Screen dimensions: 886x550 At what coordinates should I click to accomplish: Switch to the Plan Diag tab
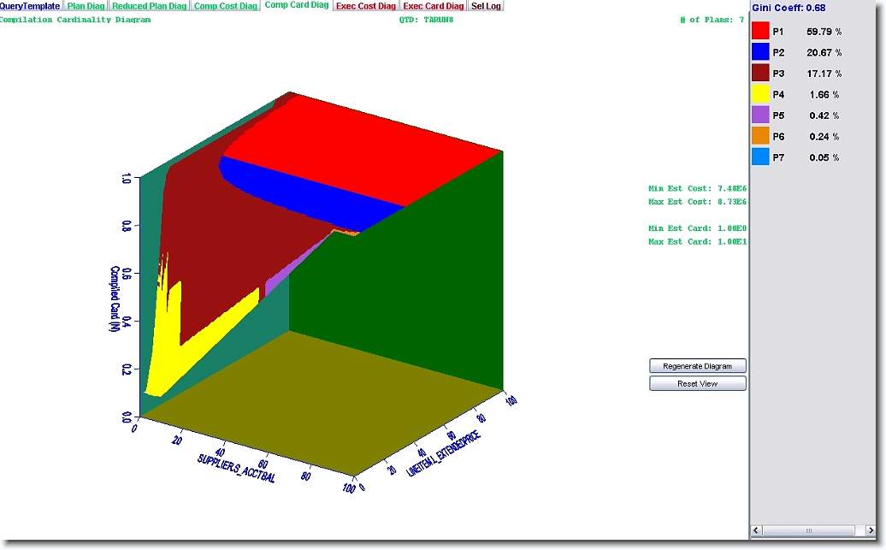(86, 6)
